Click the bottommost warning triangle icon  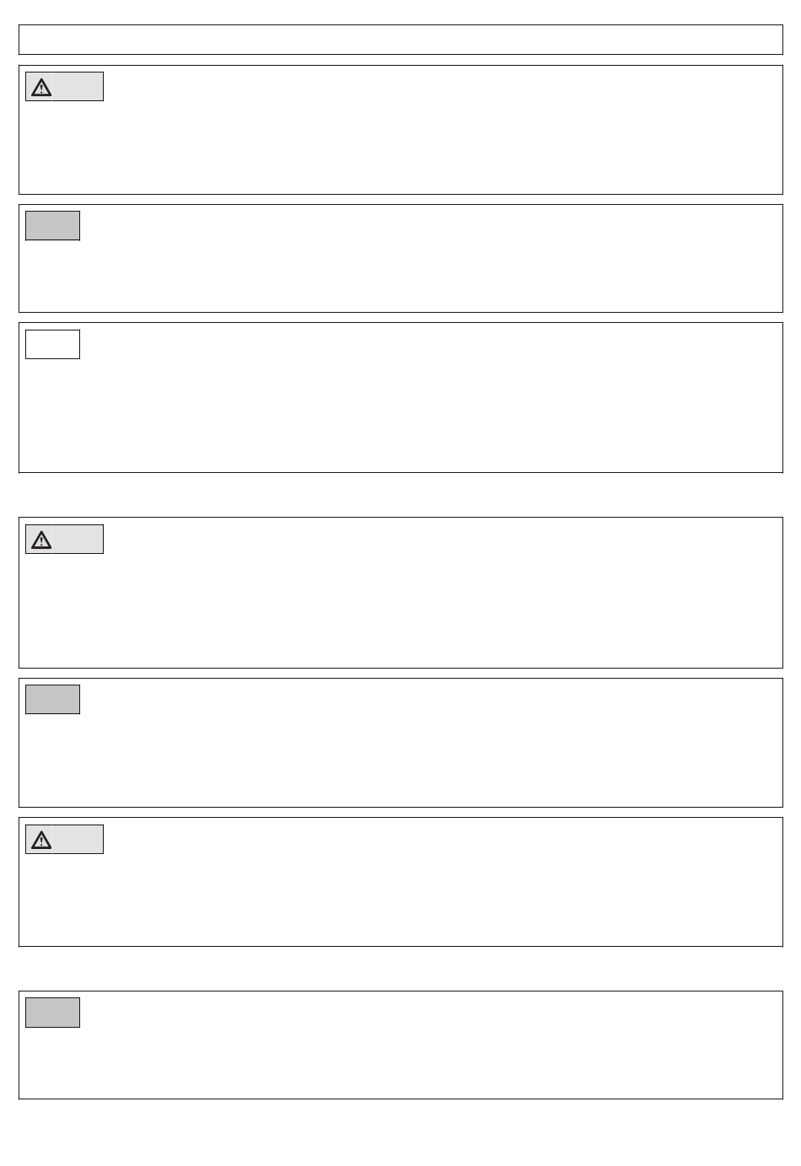41,840
